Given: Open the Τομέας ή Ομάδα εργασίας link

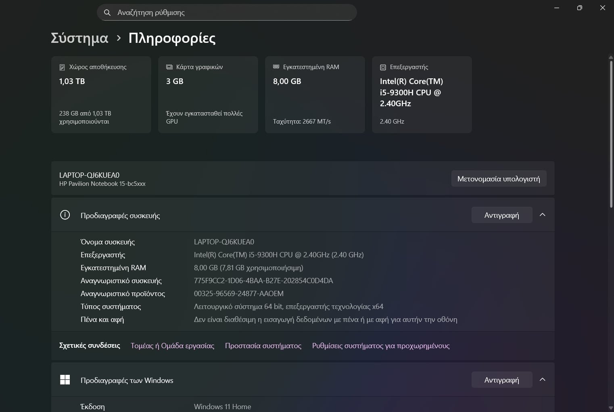Looking at the screenshot, I should [172, 346].
